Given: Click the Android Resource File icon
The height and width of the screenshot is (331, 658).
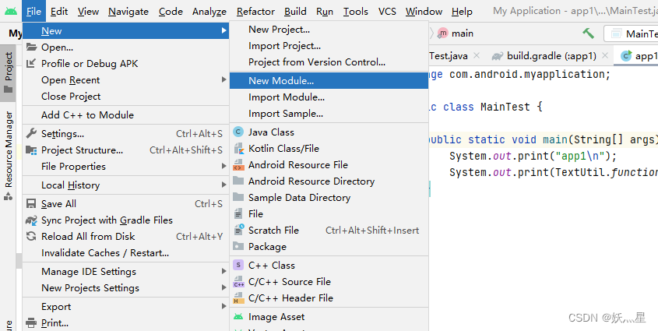Looking at the screenshot, I should click(238, 165).
